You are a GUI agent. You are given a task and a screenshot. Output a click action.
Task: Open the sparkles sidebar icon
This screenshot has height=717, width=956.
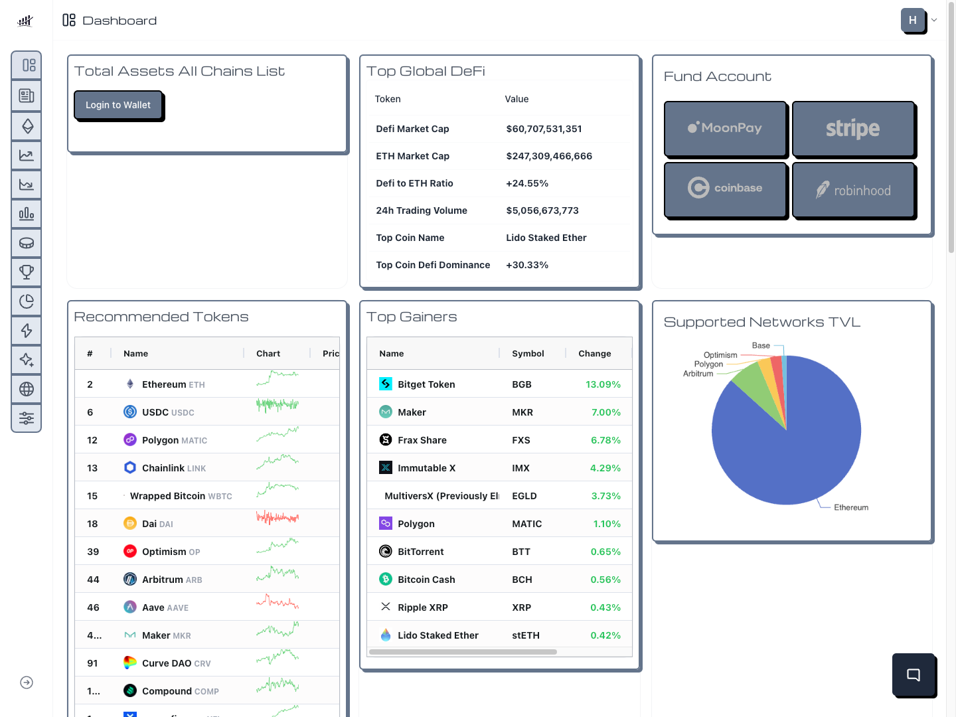click(27, 360)
